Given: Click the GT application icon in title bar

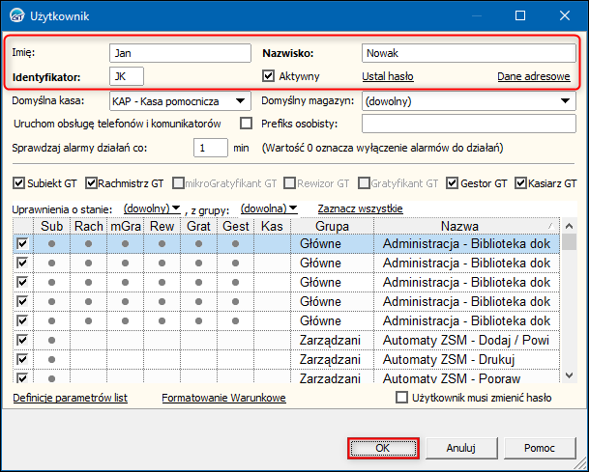Looking at the screenshot, I should (x=18, y=15).
